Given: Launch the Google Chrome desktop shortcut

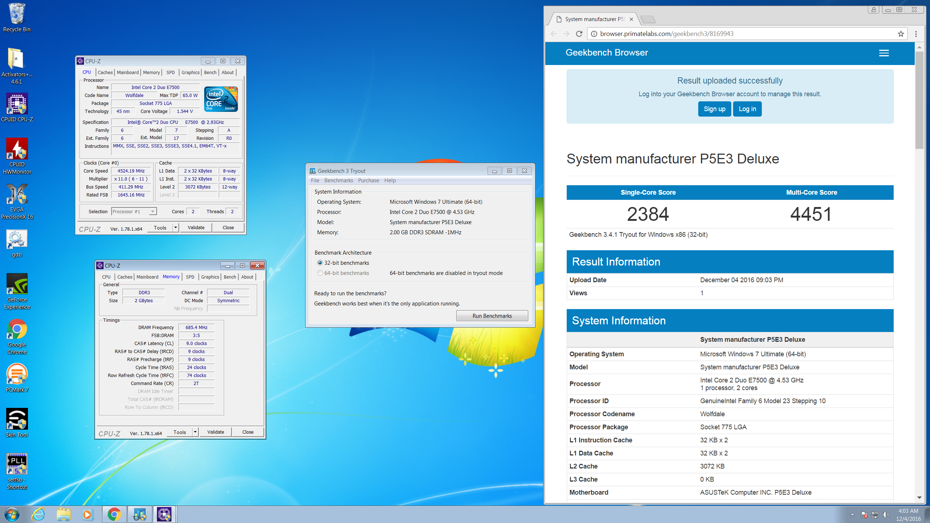Looking at the screenshot, I should (x=17, y=336).
